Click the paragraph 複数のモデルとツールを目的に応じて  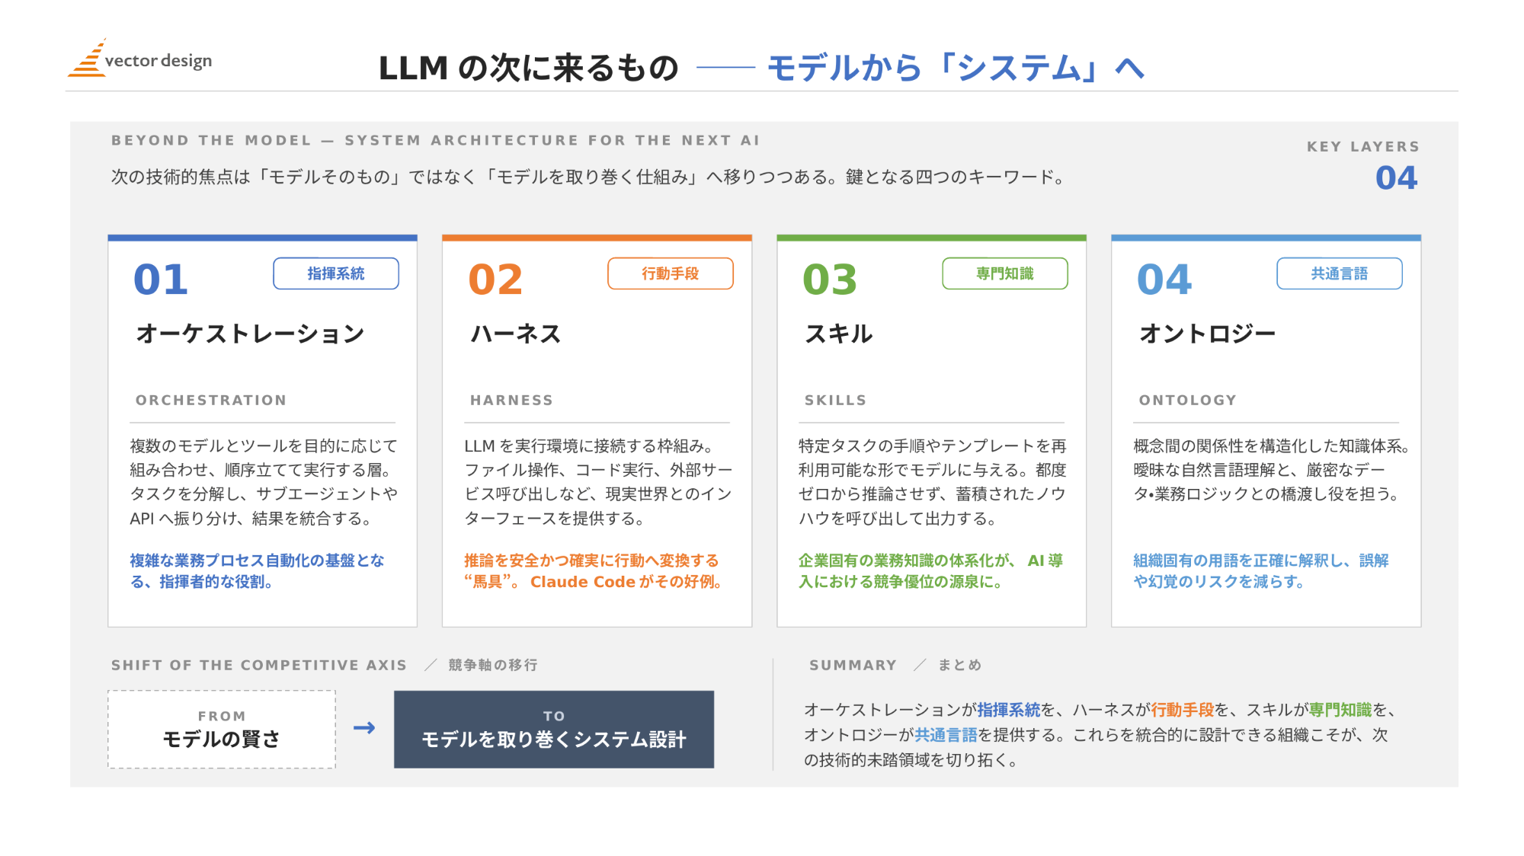pos(264,482)
